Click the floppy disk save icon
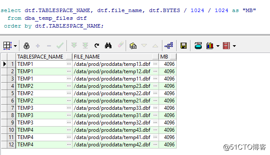 click(184, 46)
